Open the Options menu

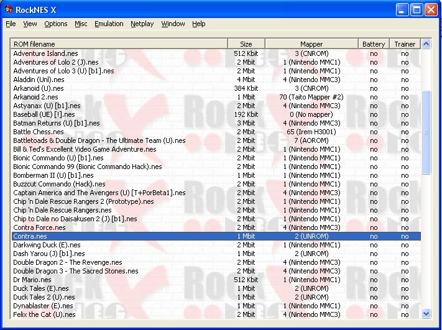pos(56,24)
